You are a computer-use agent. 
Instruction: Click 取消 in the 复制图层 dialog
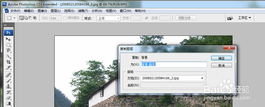221,66
